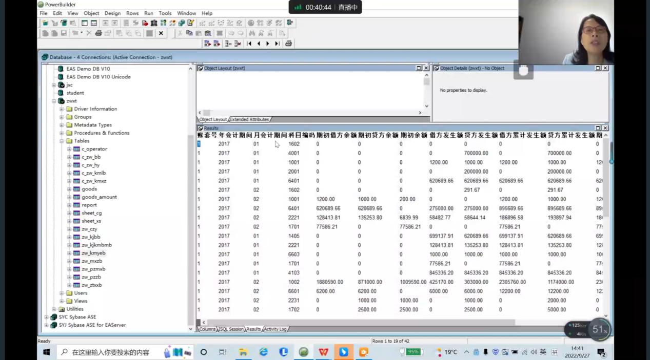Expand the zw_kmyeb table node
650x360 pixels.
point(69,253)
